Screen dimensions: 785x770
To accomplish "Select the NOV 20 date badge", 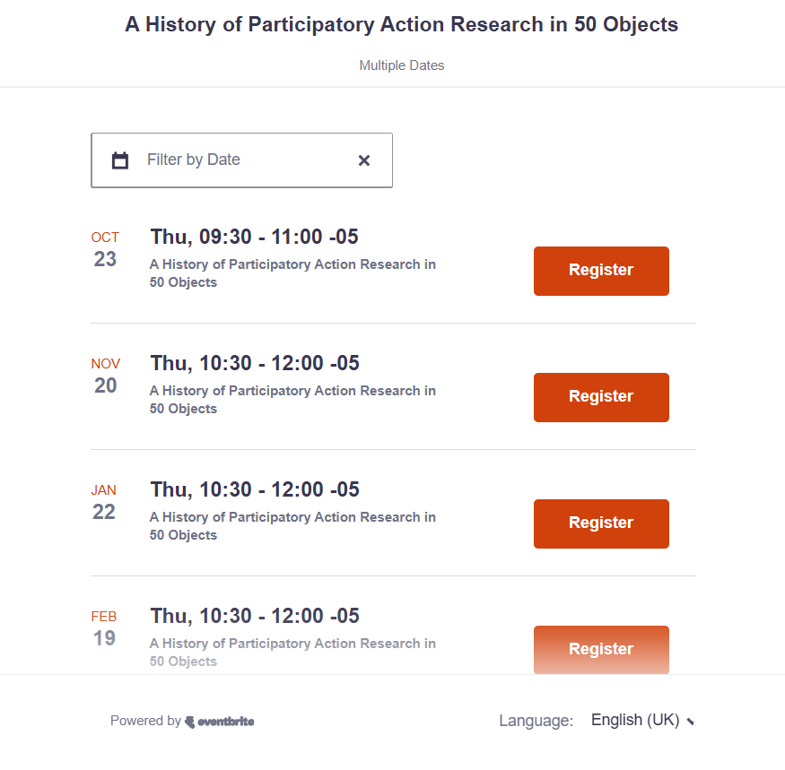I will 105,376.
